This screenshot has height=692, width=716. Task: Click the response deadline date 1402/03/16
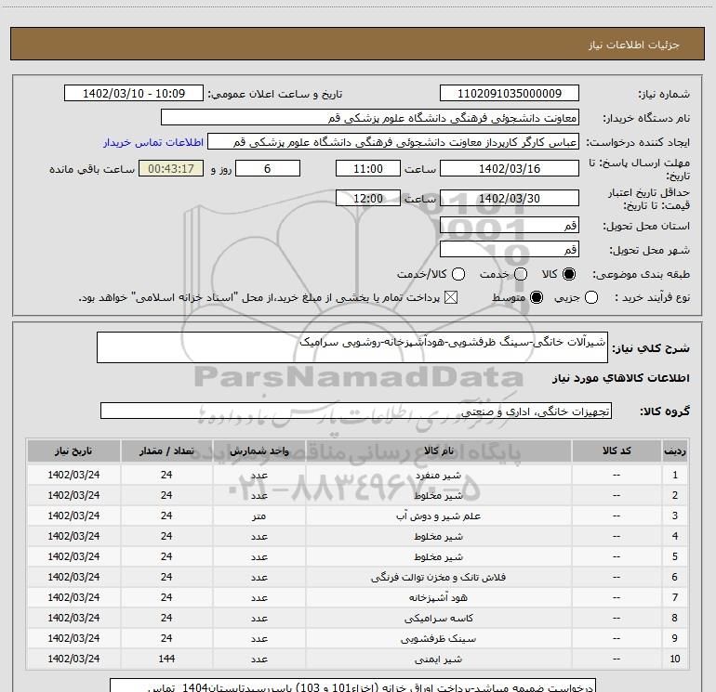[510, 168]
